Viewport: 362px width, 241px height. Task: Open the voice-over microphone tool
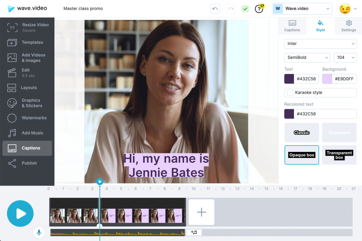coord(39,232)
